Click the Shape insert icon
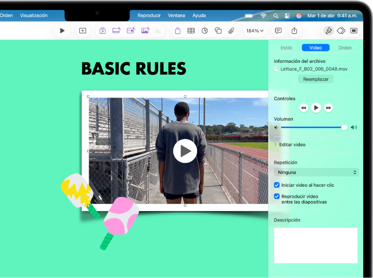The height and width of the screenshot is (278, 373). coord(218,31)
